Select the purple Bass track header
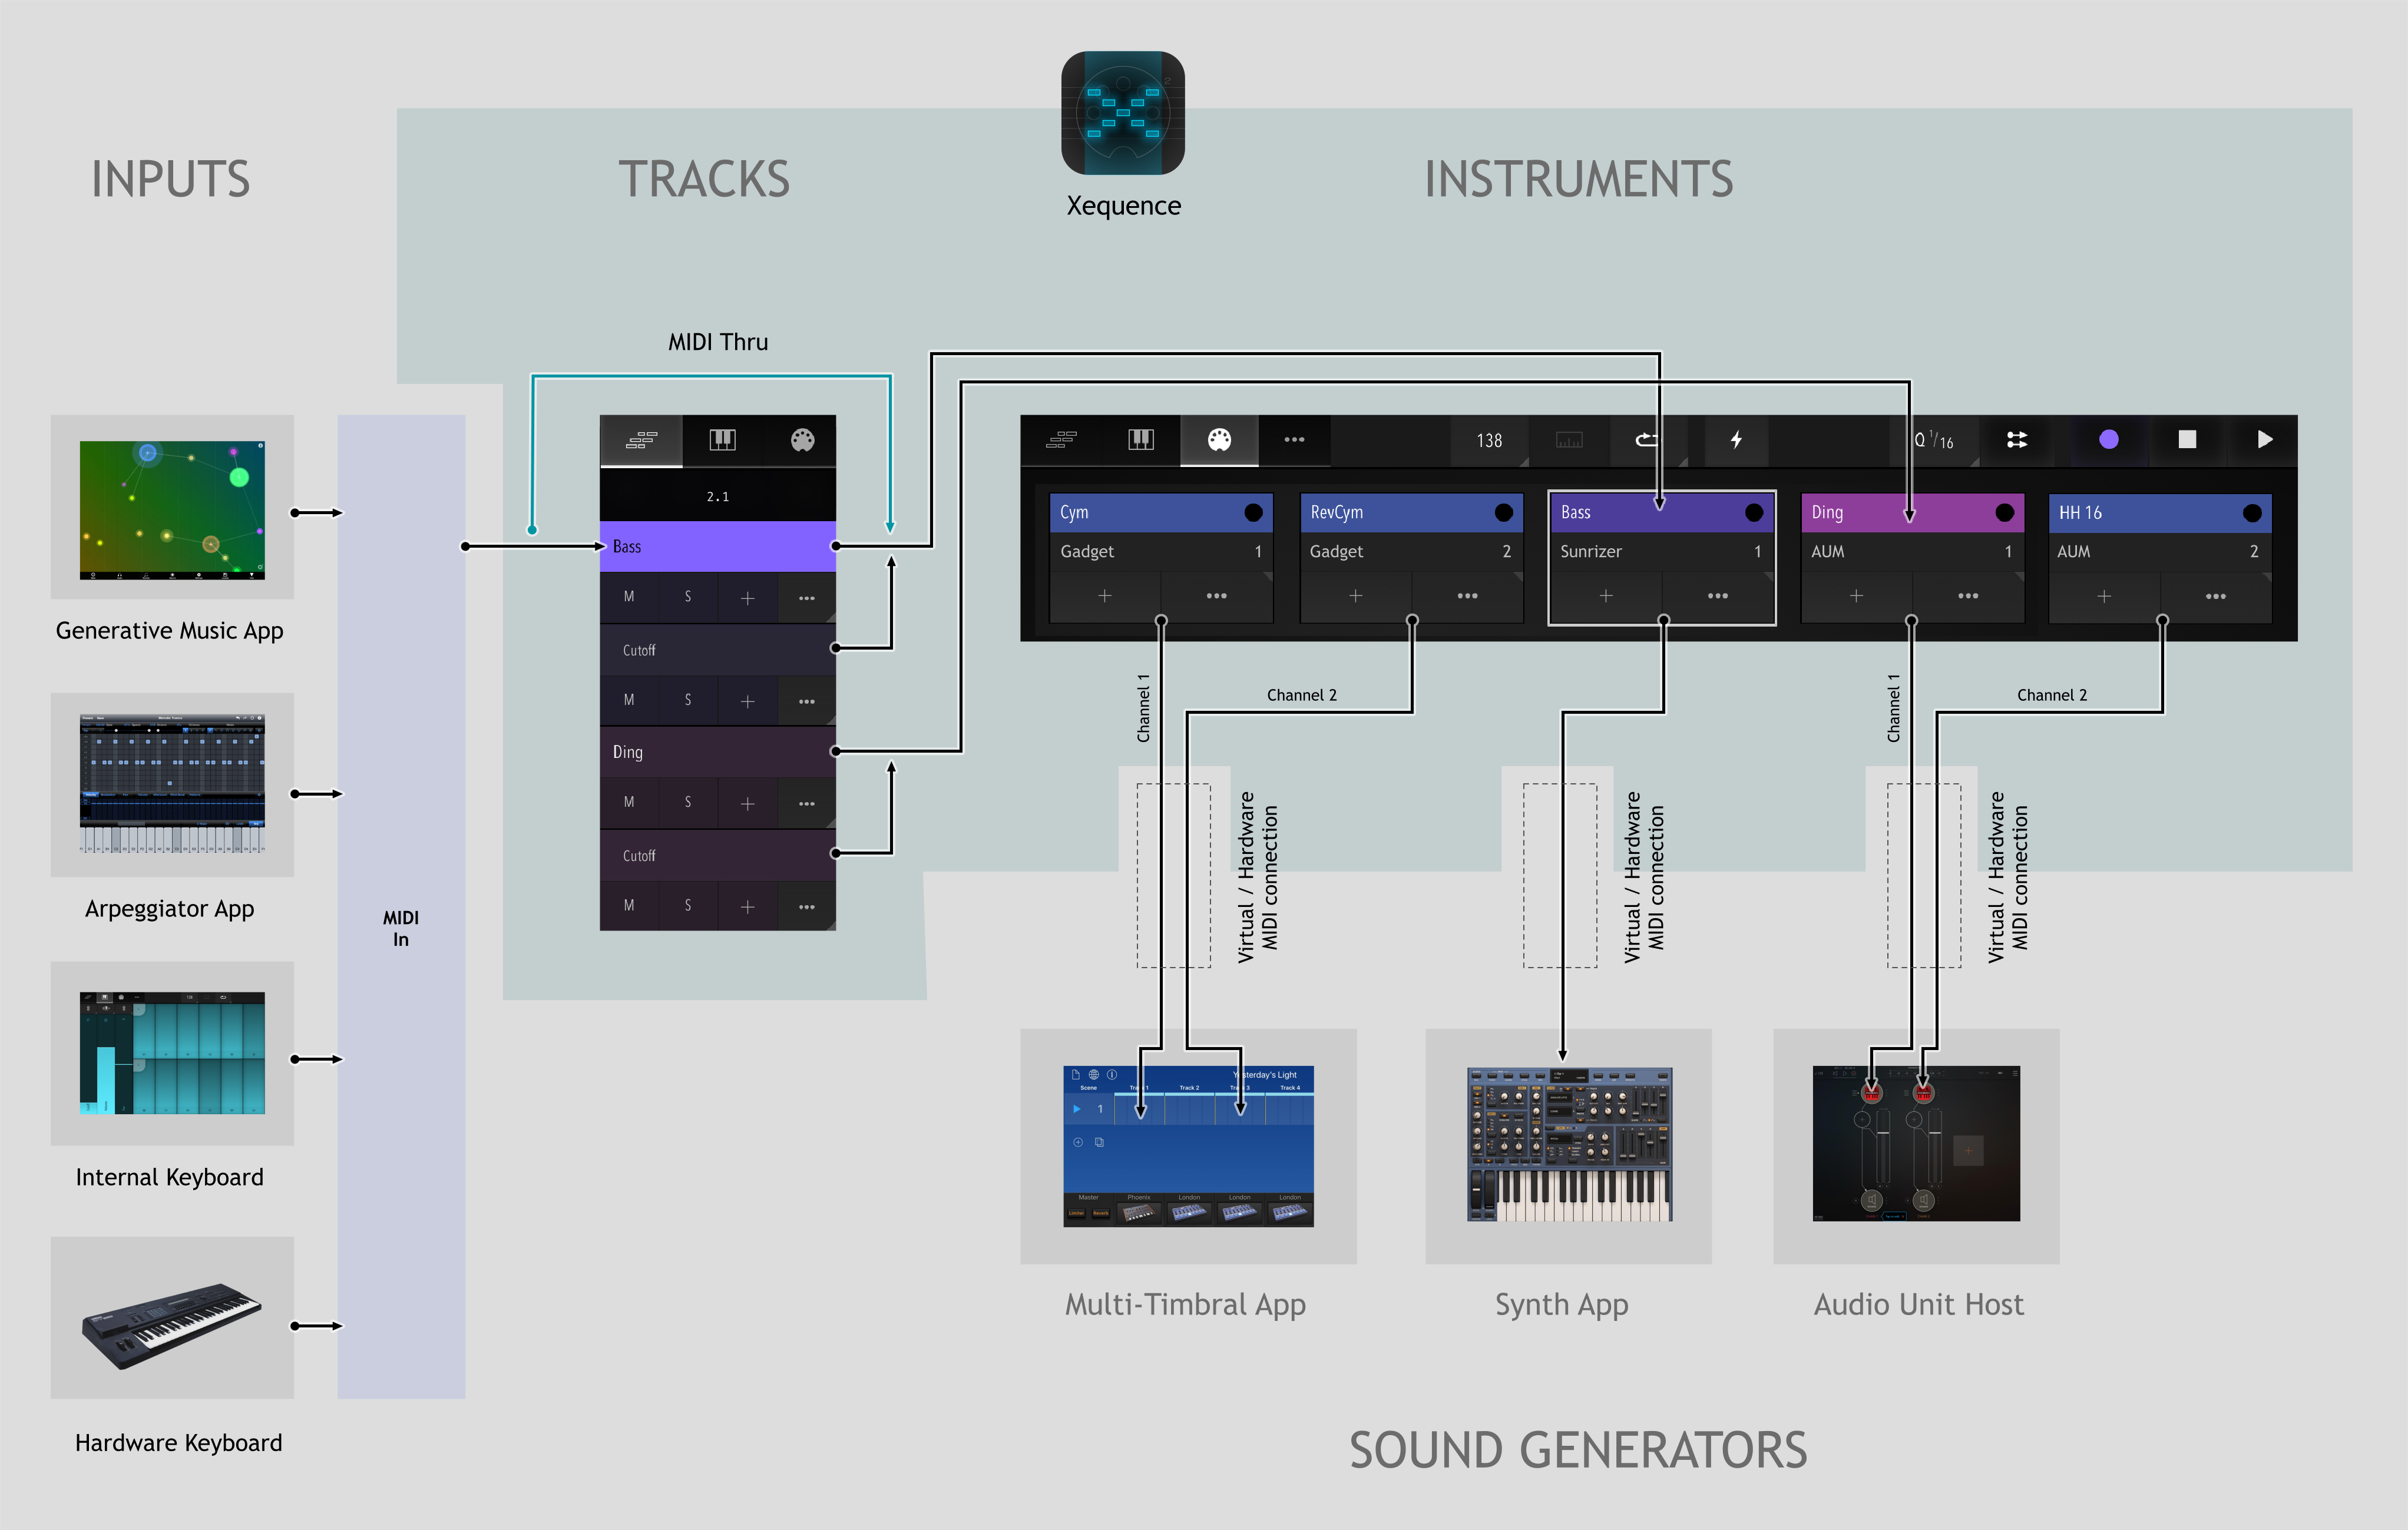 718,546
